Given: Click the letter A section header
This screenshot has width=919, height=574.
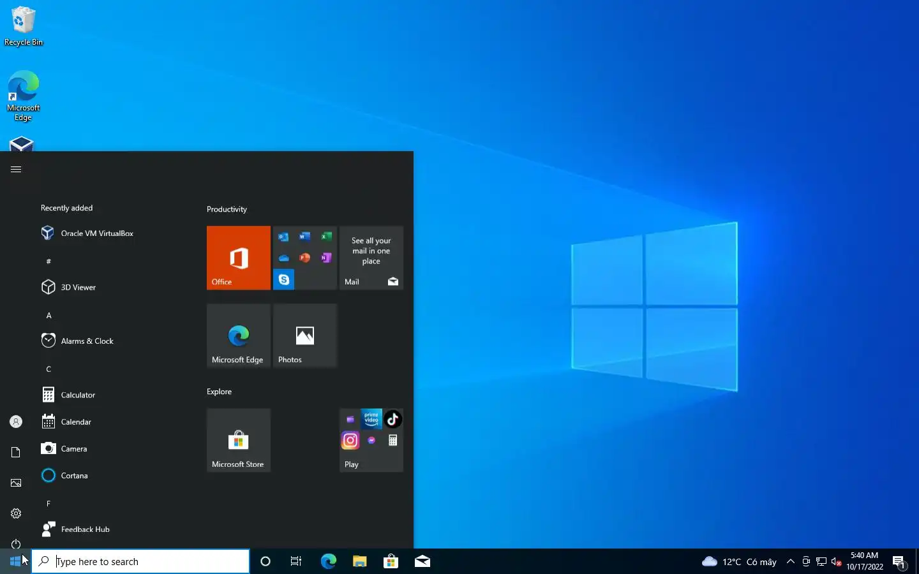Looking at the screenshot, I should 49,315.
